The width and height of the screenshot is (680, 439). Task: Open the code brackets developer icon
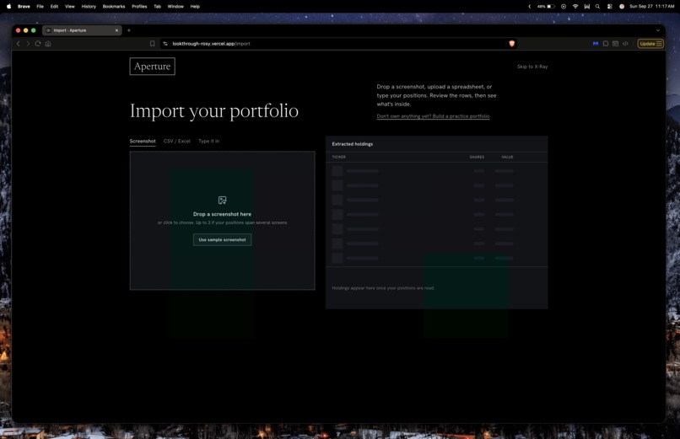pyautogui.click(x=625, y=44)
